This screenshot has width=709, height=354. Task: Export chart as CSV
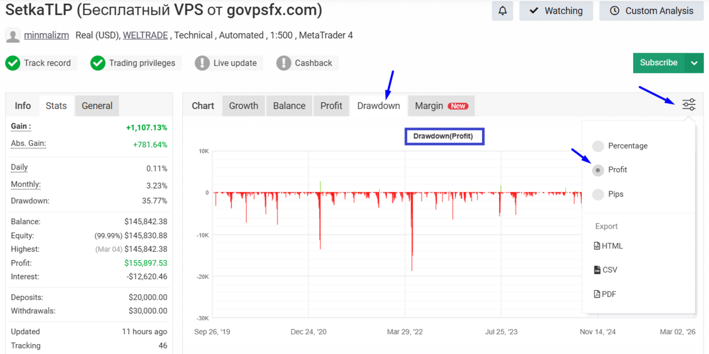click(606, 270)
